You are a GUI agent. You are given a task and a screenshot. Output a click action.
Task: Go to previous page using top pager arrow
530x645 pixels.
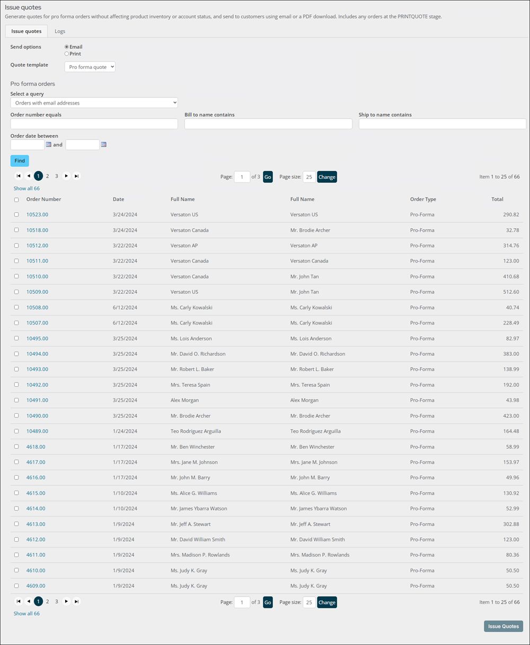click(x=29, y=176)
